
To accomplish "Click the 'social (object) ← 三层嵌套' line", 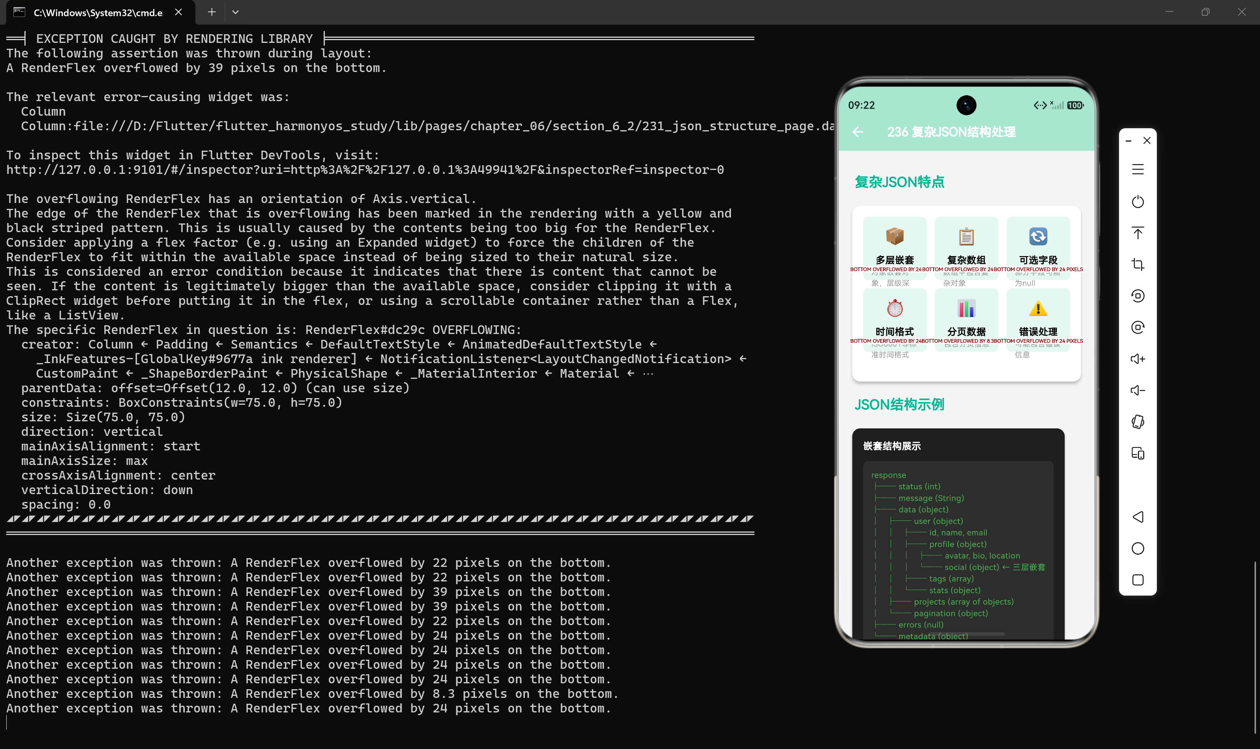I will click(x=995, y=567).
